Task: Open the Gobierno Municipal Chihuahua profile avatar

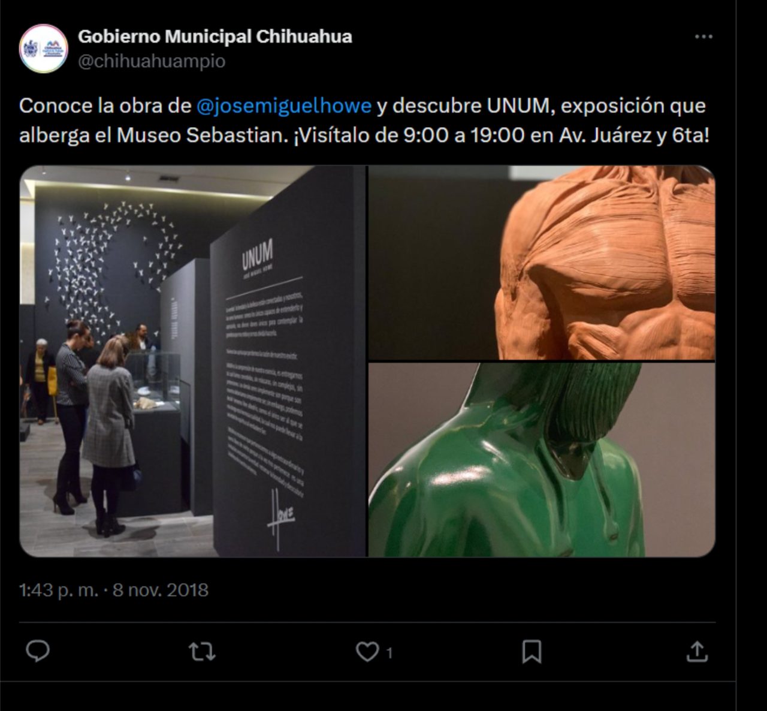Action: (x=43, y=49)
